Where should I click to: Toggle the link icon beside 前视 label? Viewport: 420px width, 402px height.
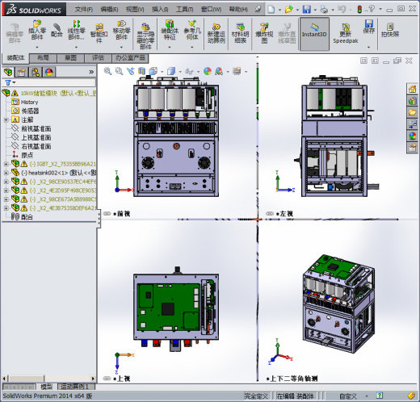pyautogui.click(x=107, y=213)
